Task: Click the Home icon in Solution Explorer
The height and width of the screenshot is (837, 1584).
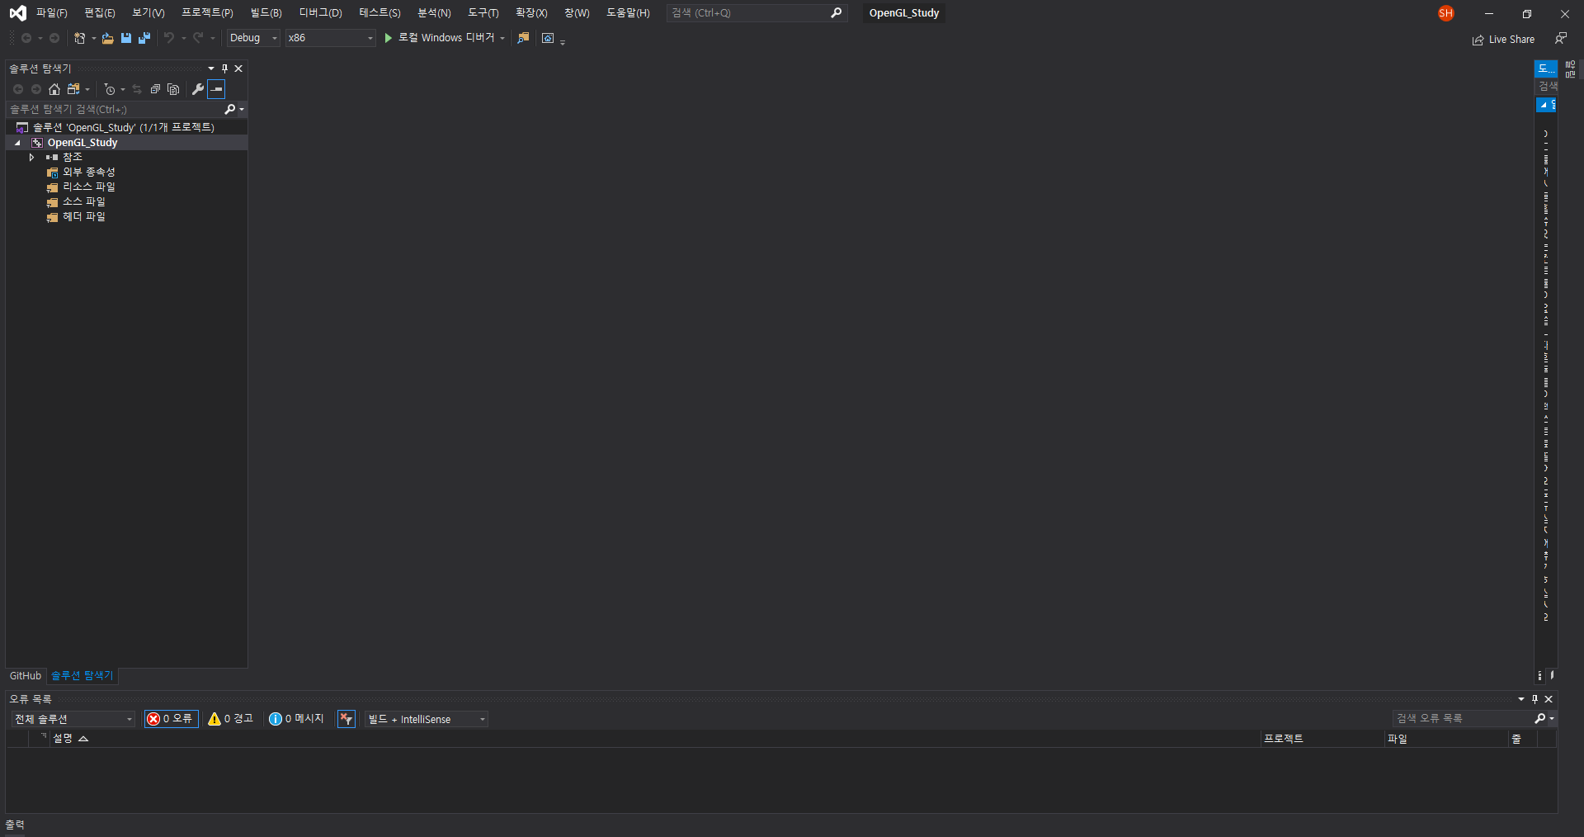Action: click(54, 89)
